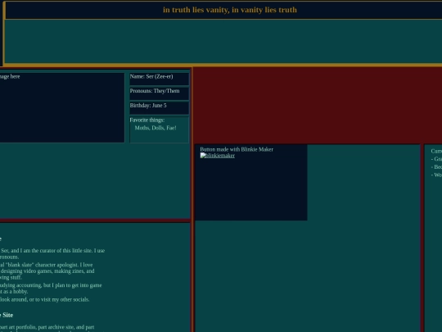Select the 'Pronouns: They/Them' box
Viewport: 442px width, 332px height.
pyautogui.click(x=160, y=93)
